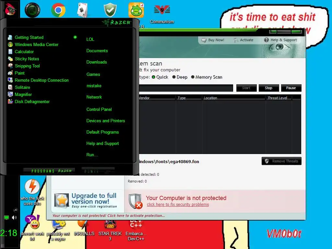
Task: Open Default Programs
Action: 102,132
